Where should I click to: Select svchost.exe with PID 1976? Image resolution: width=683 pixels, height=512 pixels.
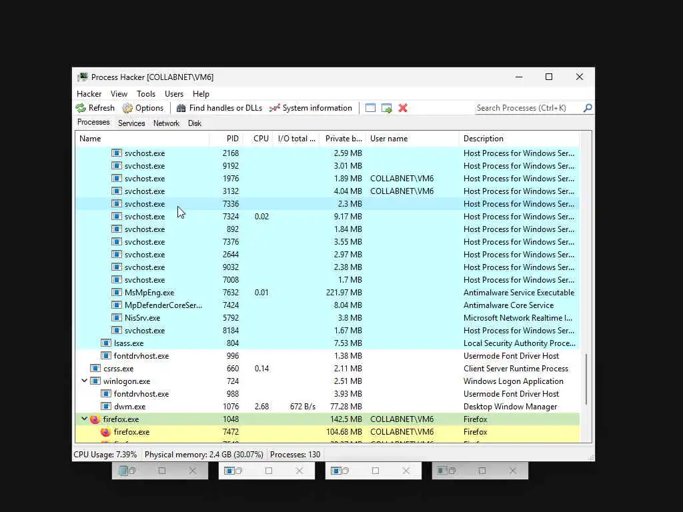tap(327, 179)
